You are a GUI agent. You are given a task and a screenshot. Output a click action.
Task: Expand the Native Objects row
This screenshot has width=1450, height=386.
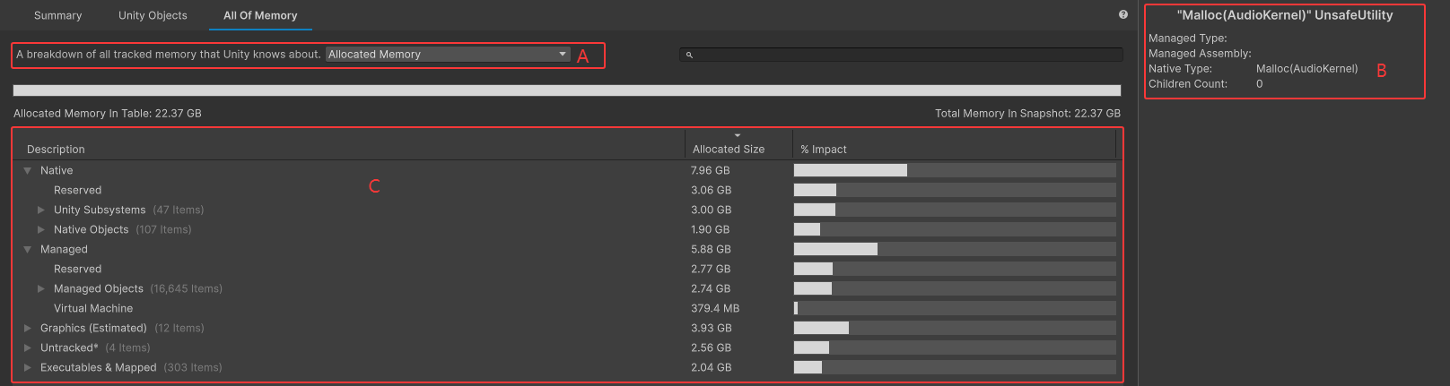coord(41,229)
